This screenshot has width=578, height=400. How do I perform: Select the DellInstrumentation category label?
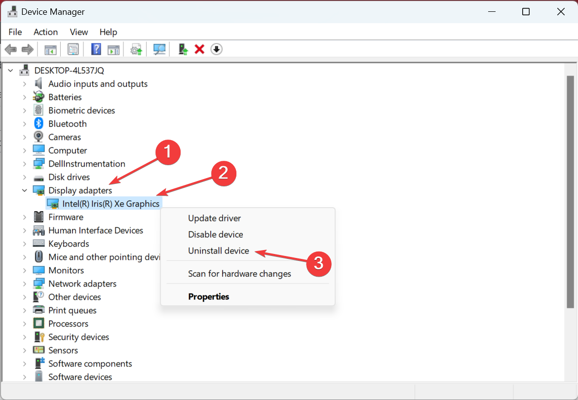tap(87, 164)
